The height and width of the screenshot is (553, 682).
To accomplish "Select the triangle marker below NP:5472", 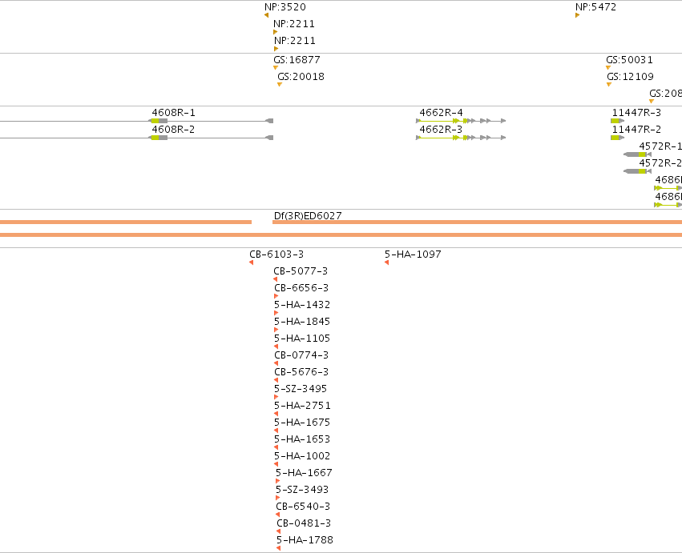I will (x=577, y=15).
